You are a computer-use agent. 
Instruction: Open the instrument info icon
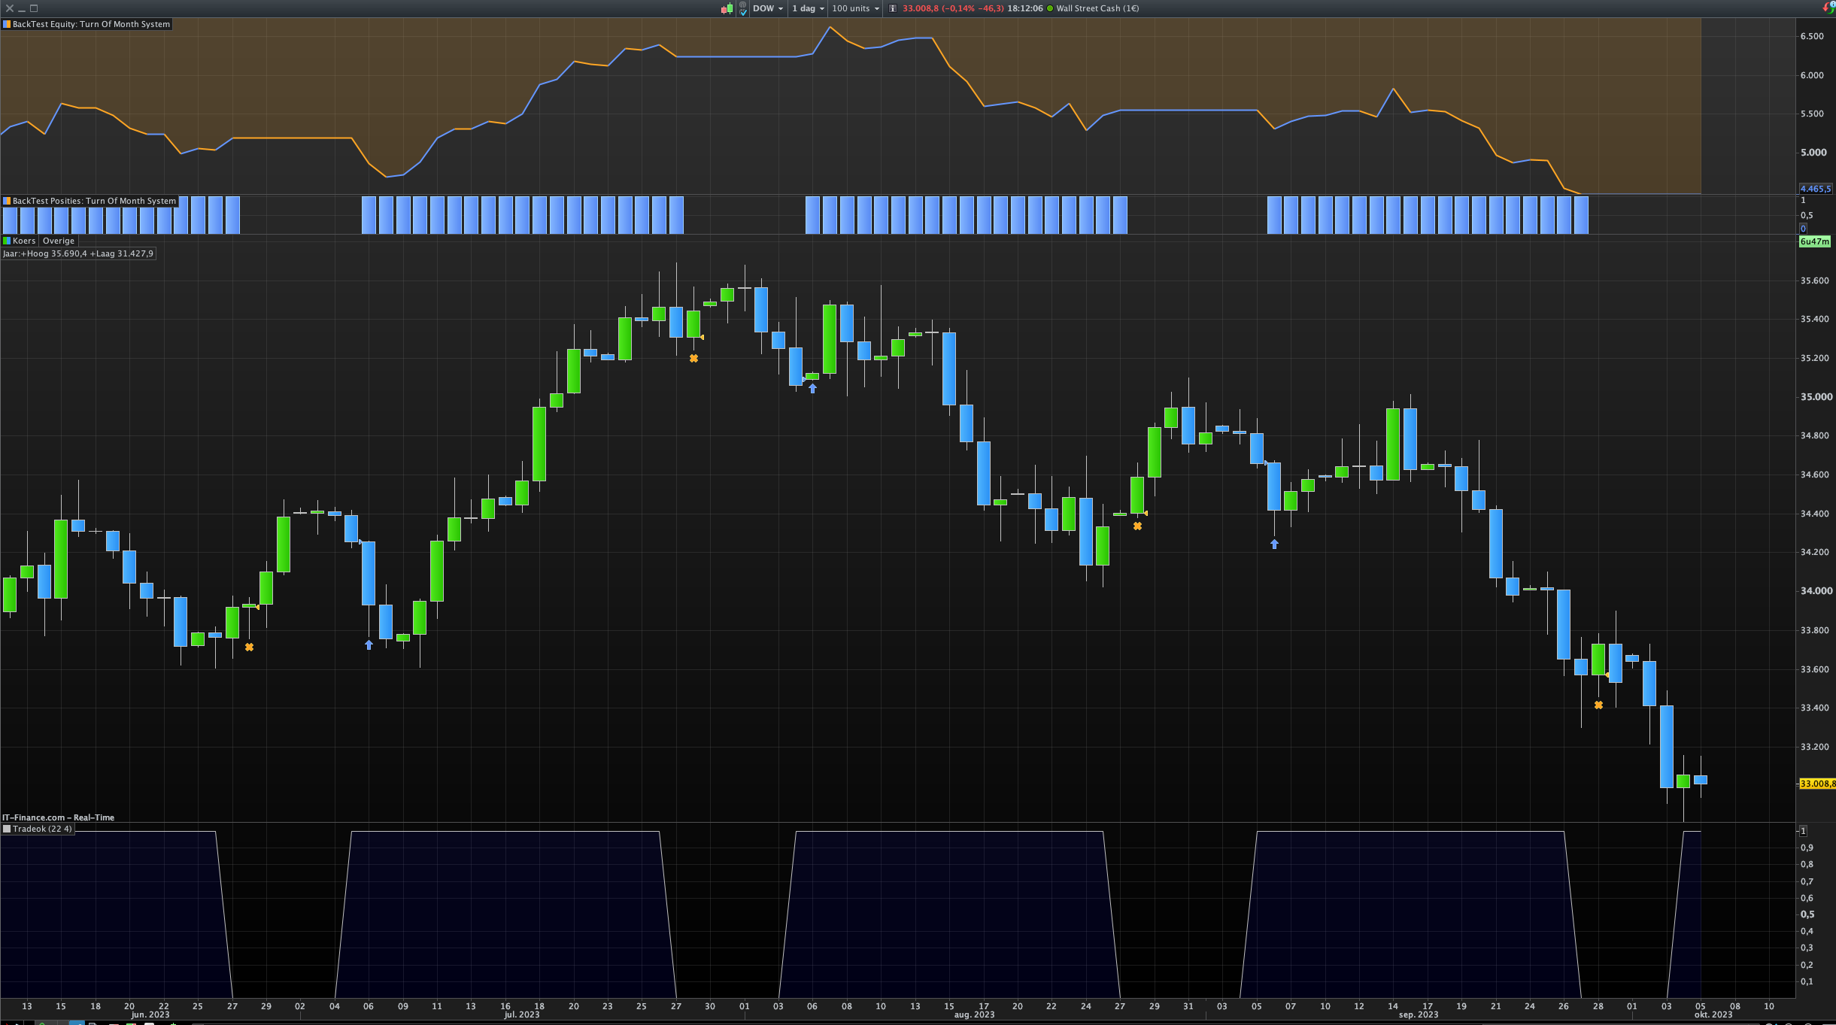point(893,9)
